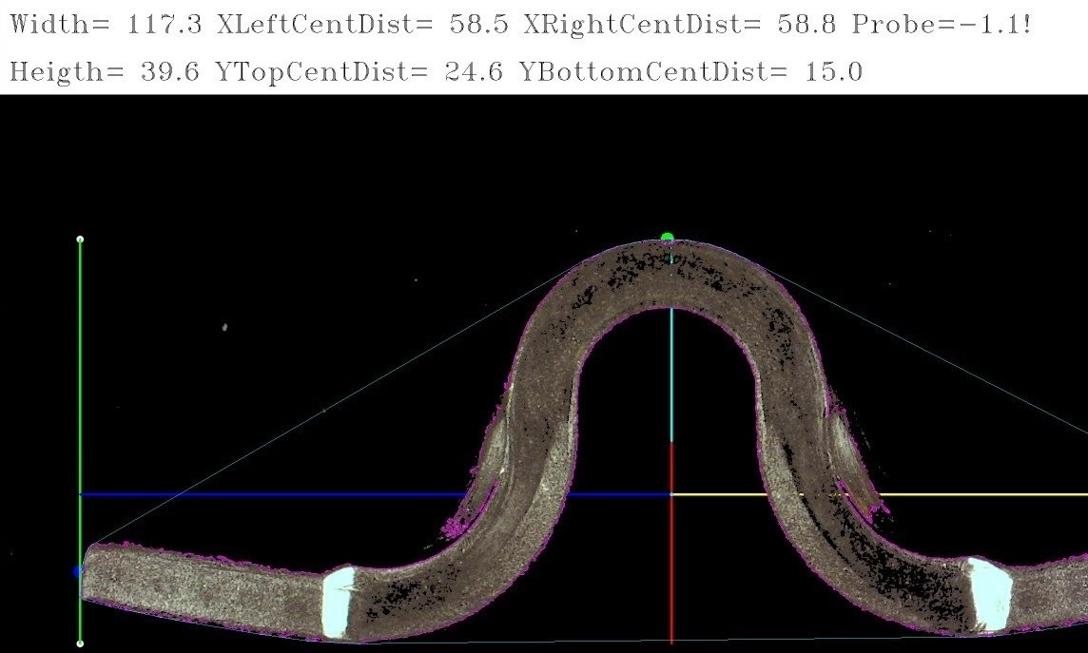
Task: Click the blue horizontal measurement line
Action: [x=285, y=494]
